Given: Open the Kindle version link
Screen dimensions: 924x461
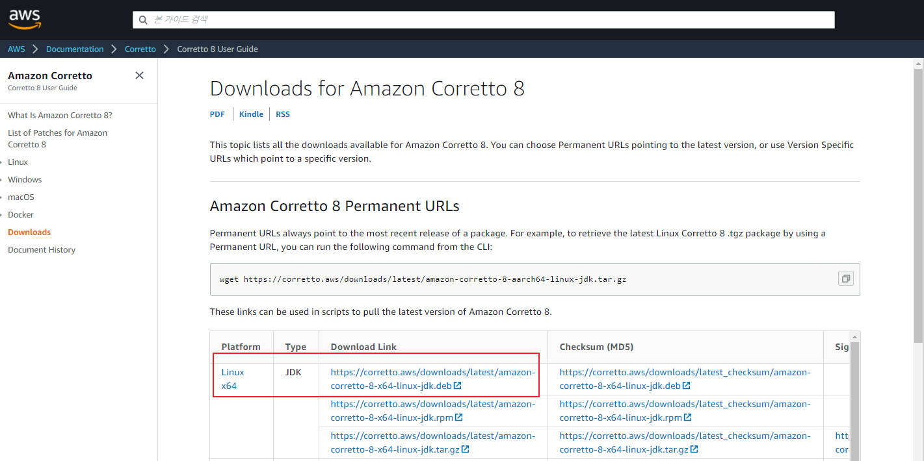Looking at the screenshot, I should point(251,114).
